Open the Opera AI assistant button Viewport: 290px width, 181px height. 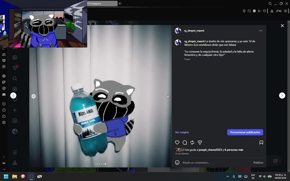coord(278,11)
